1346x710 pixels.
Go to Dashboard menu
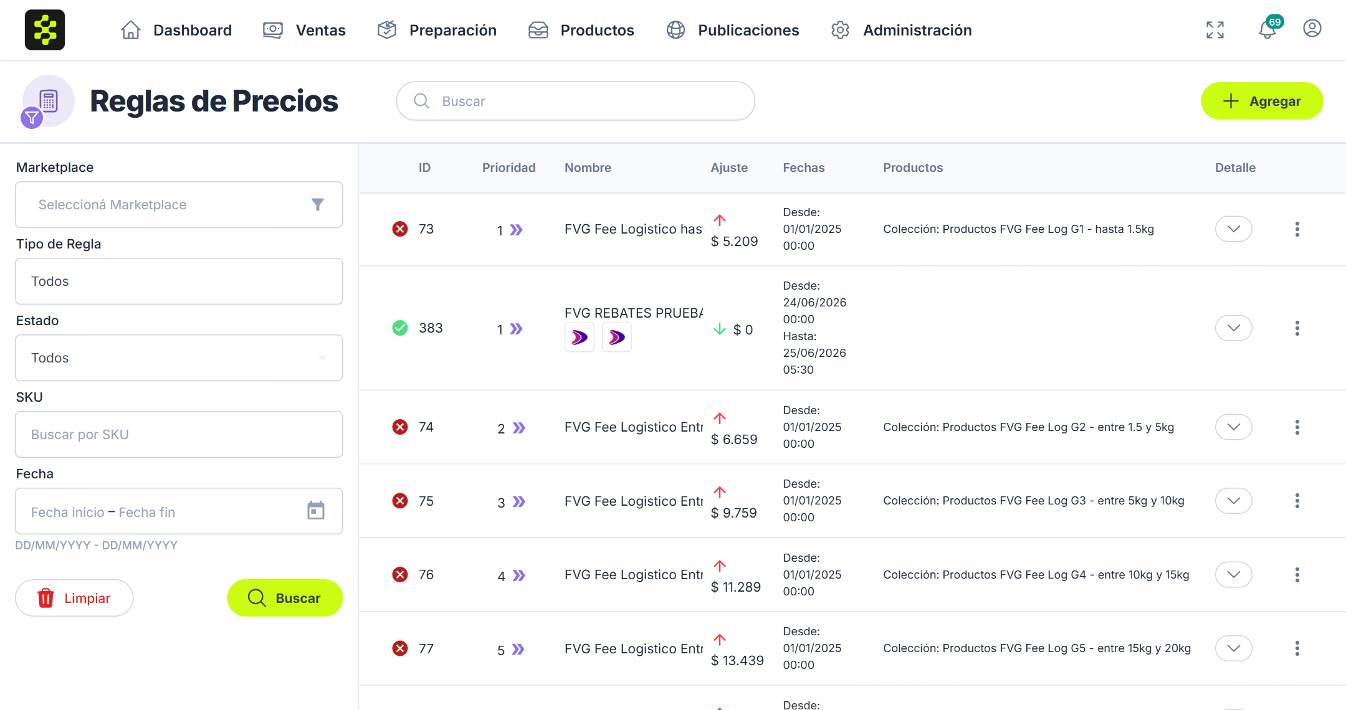pyautogui.click(x=176, y=30)
